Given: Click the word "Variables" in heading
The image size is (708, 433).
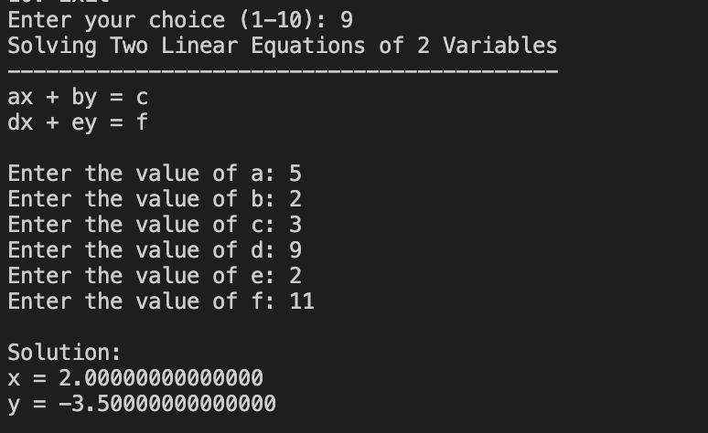Looking at the screenshot, I should (500, 46).
